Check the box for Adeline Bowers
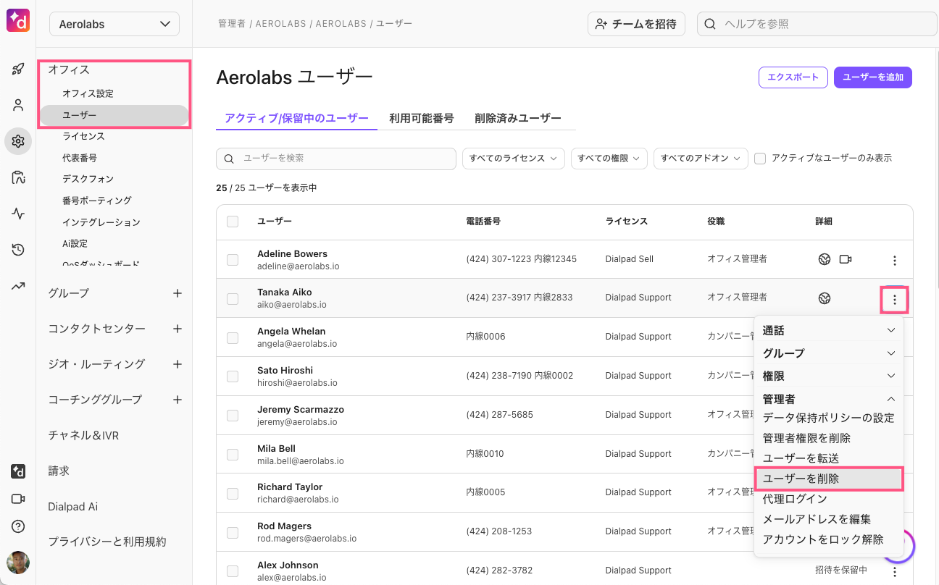 tap(233, 260)
